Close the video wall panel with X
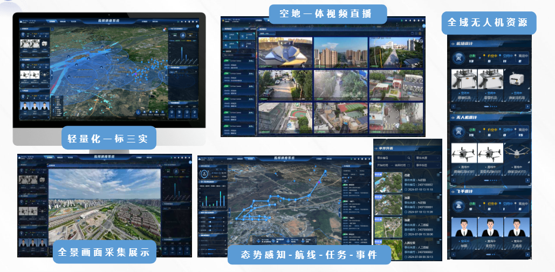 pos(420,29)
